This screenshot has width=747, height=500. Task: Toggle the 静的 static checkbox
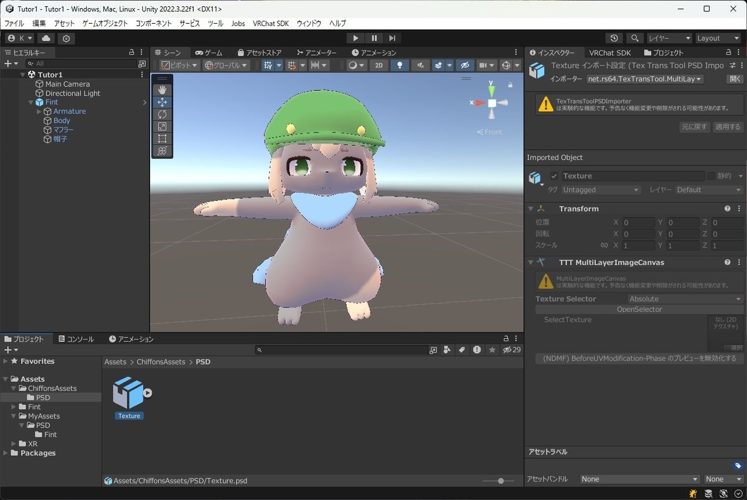click(711, 176)
